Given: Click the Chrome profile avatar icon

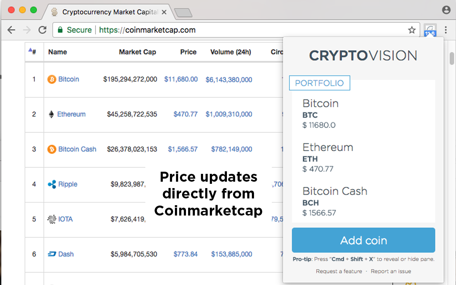Looking at the screenshot, I should (x=446, y=10).
